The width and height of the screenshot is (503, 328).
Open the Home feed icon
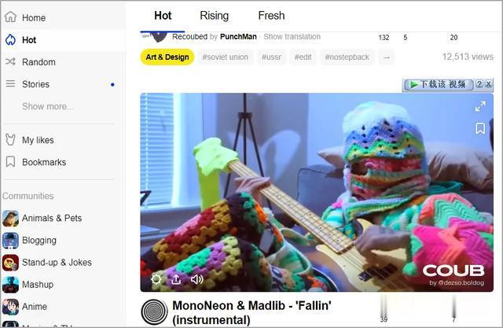(x=10, y=17)
